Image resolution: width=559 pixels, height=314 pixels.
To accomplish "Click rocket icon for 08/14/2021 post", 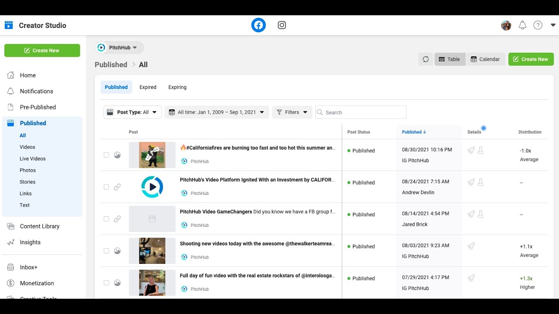I will click(471, 214).
